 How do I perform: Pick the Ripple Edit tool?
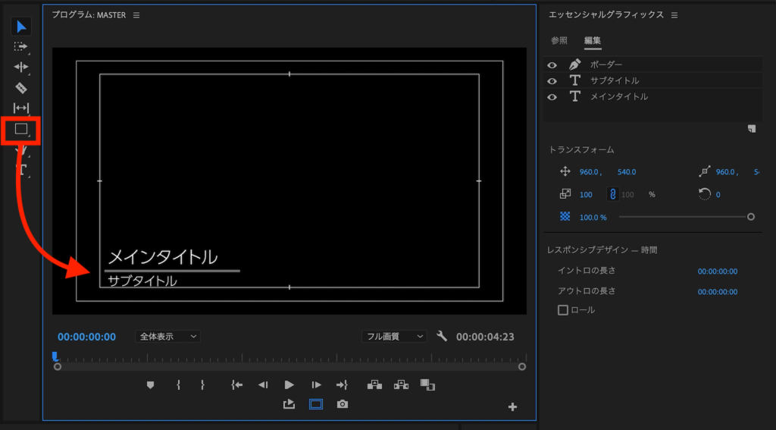(x=21, y=67)
